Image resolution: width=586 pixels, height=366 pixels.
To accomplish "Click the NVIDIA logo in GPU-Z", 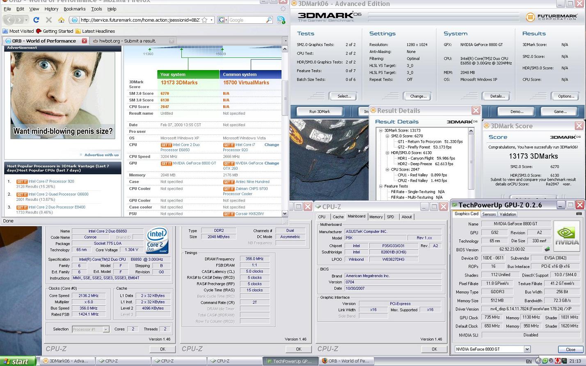I will pos(567,236).
